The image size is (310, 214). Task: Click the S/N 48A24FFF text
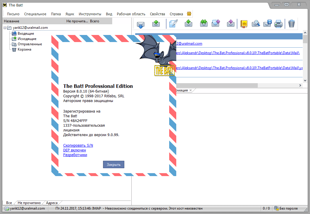(x=75, y=121)
